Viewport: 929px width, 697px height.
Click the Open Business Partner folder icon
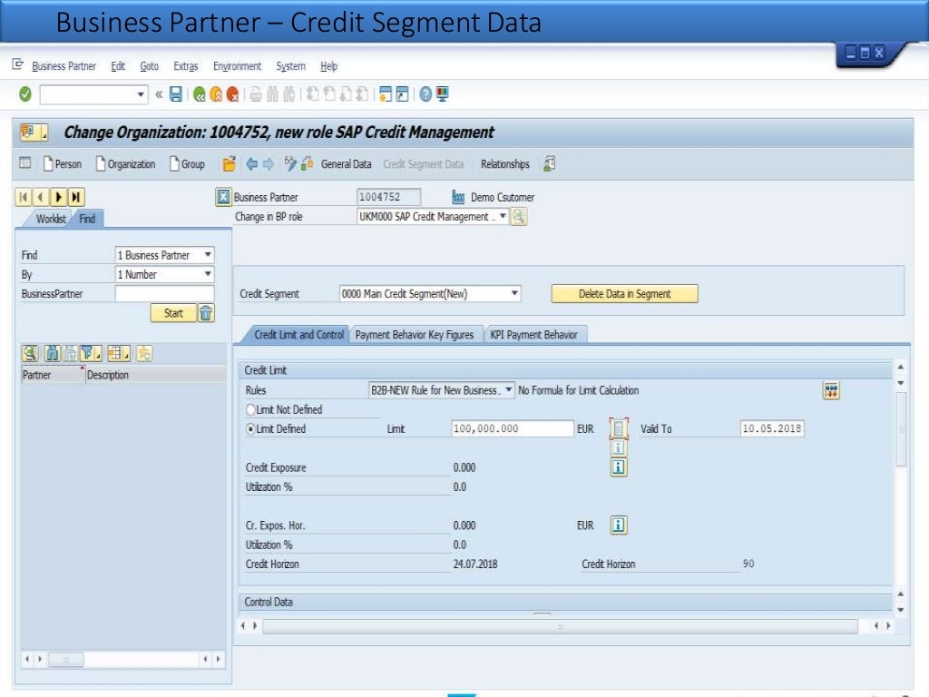[x=230, y=164]
